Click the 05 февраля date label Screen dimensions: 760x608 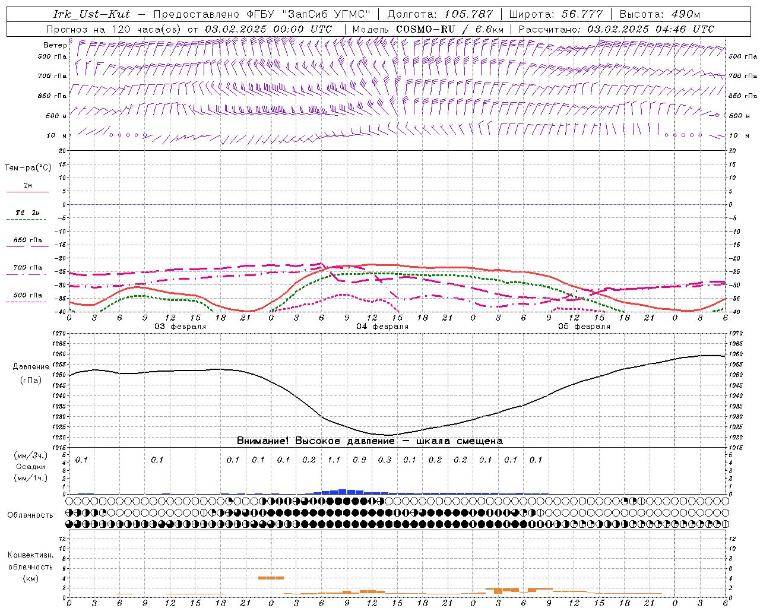pos(584,327)
